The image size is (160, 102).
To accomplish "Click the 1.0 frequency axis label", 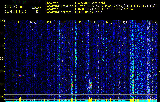I will coord(2,46).
